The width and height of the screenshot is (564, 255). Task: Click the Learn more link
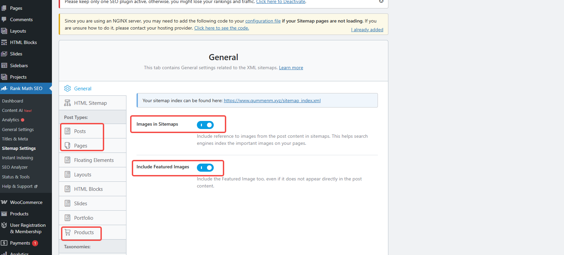coord(291,68)
